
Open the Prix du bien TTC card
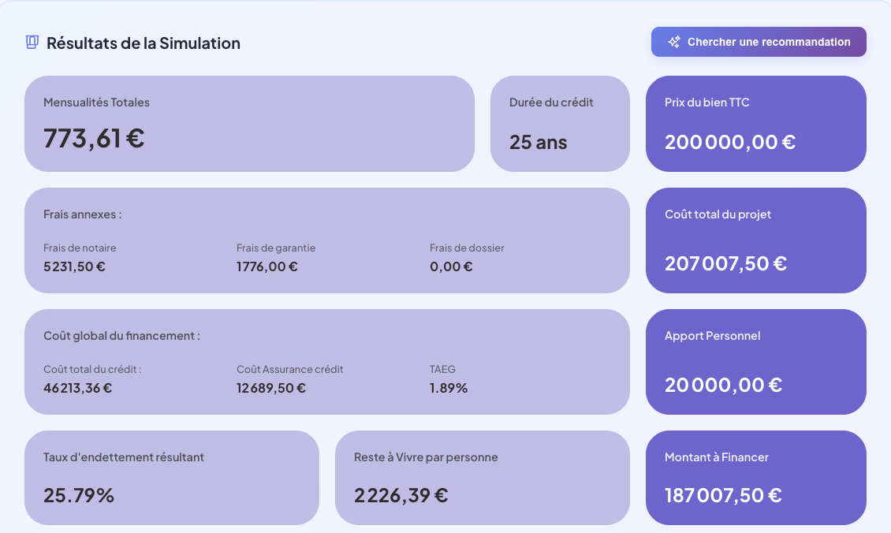(x=755, y=123)
